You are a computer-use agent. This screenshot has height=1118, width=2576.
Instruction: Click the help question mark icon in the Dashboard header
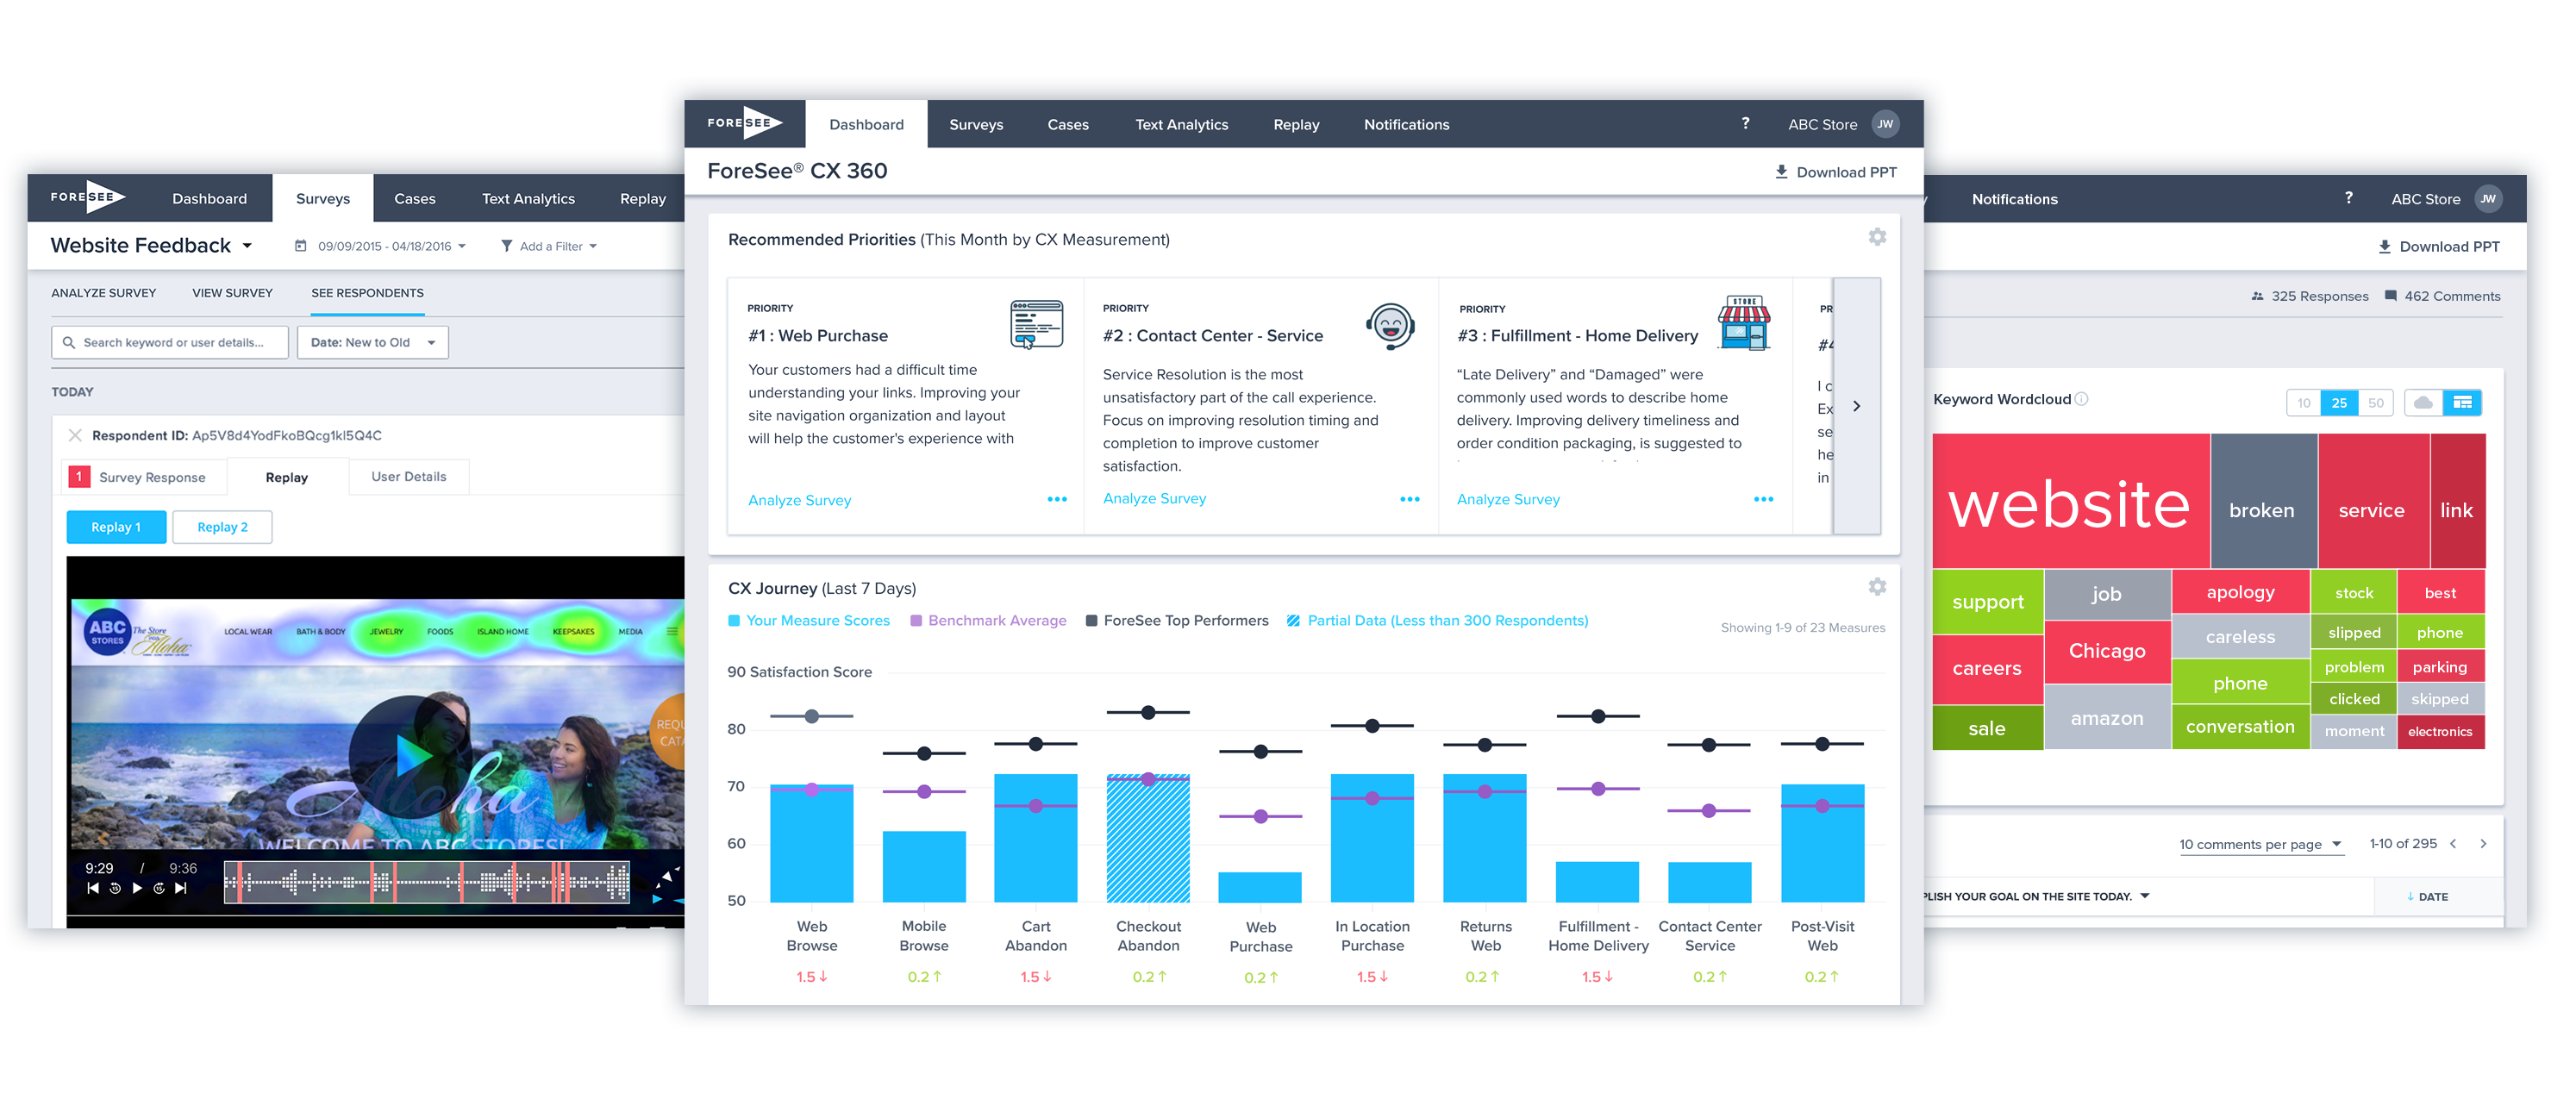(1745, 123)
